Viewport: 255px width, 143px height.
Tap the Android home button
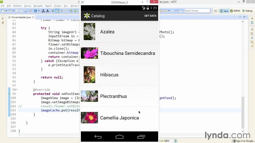(120, 137)
